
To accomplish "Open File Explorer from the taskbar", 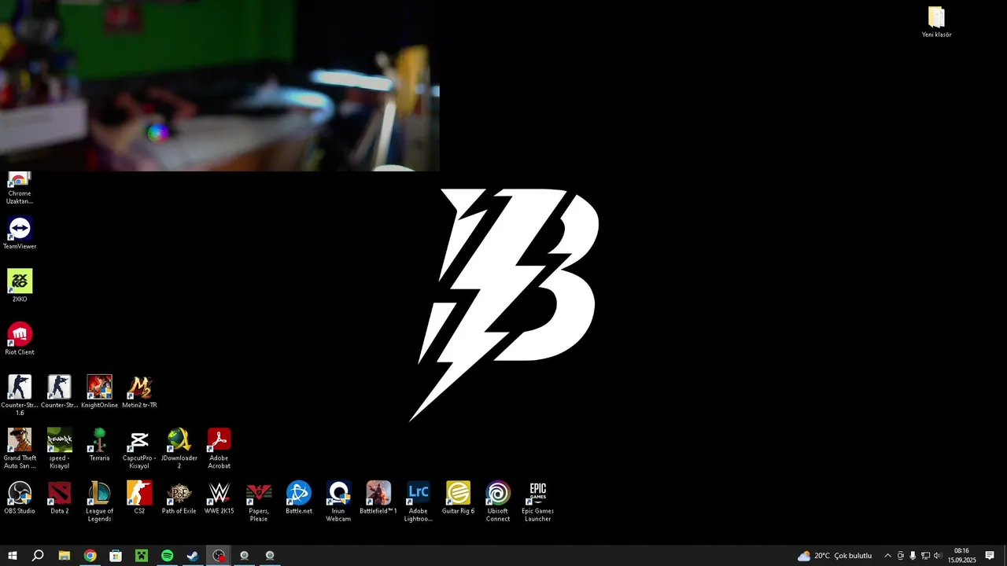I will pos(65,556).
